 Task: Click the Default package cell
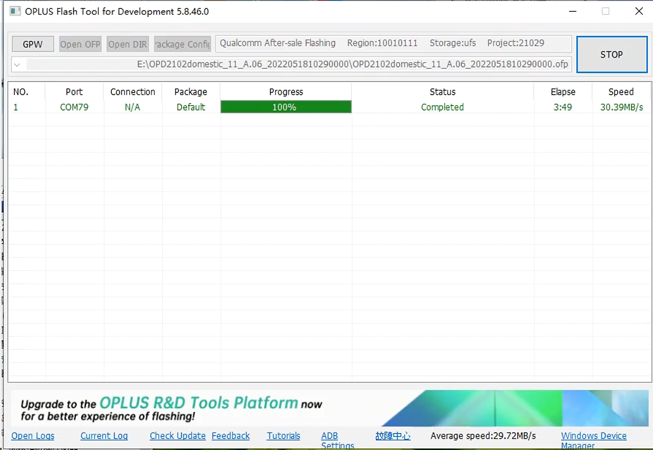[x=191, y=107]
